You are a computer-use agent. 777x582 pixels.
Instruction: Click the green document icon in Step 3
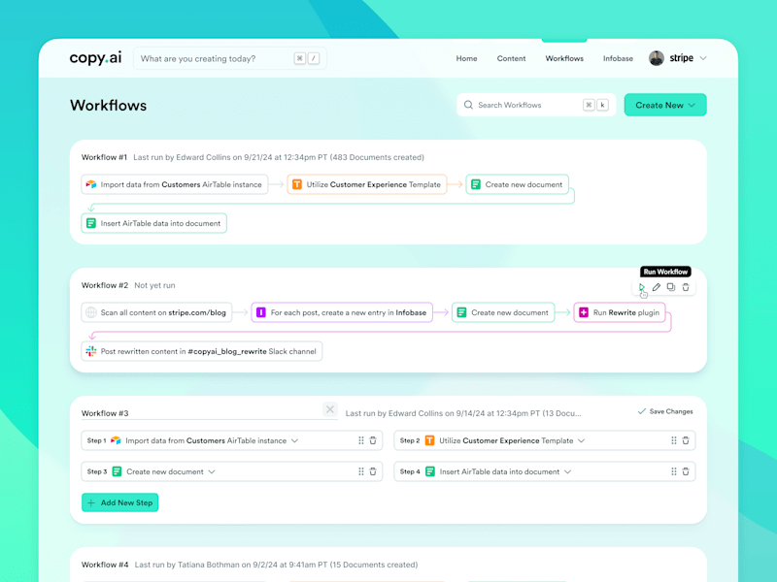(117, 471)
